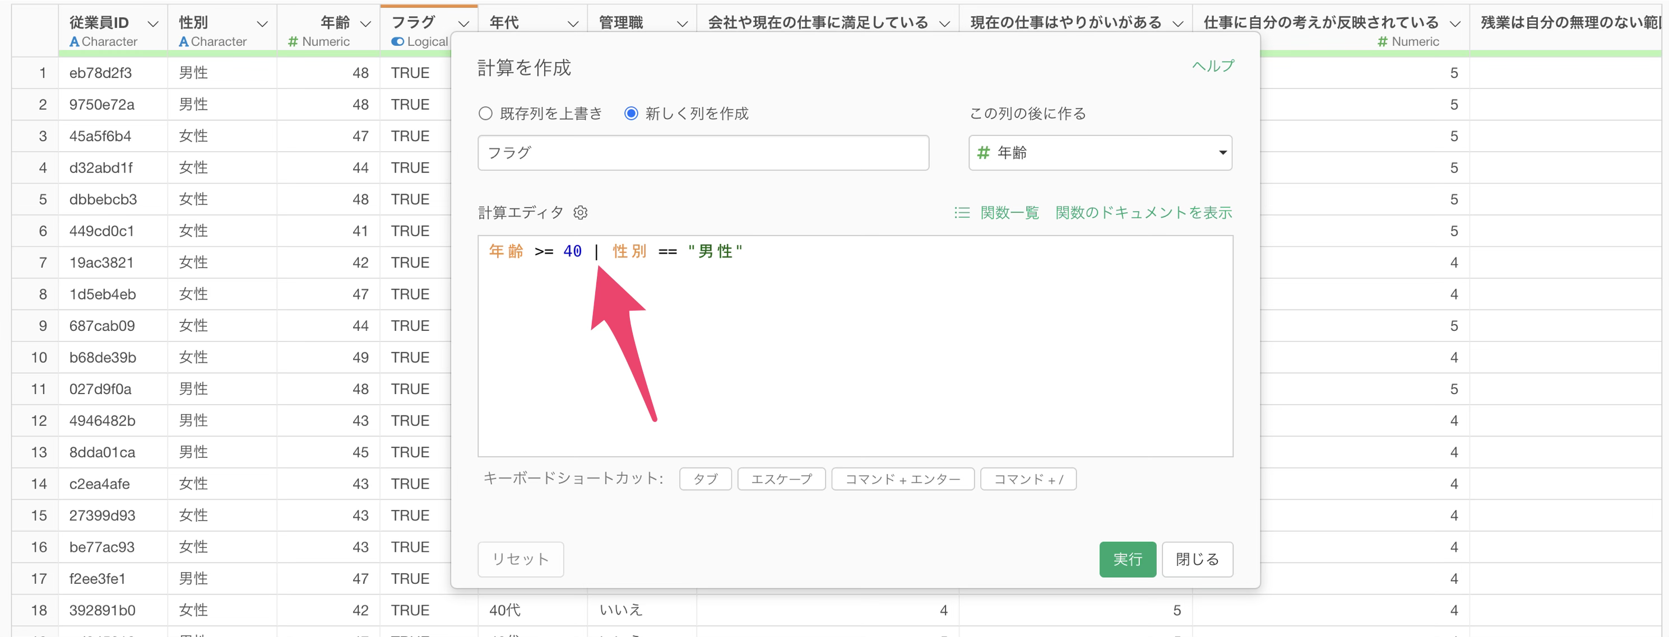The image size is (1669, 637).
Task: Open 従業員ID column dropdown menu
Action: 153,24
